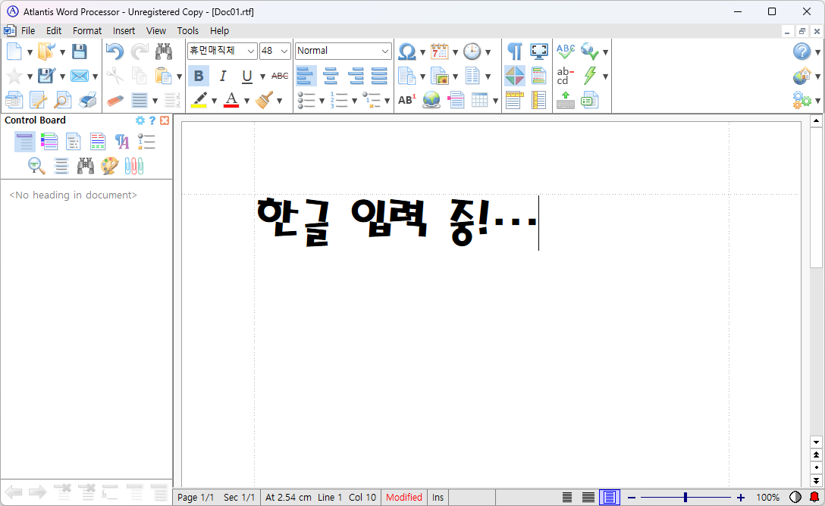Open the Tools menu

pos(187,31)
